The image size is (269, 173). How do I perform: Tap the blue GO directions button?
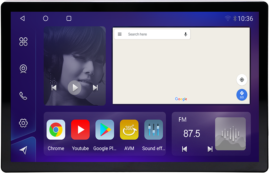click(x=242, y=95)
